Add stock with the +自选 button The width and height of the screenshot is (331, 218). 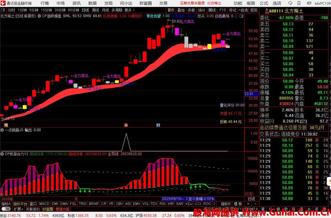coord(244,10)
